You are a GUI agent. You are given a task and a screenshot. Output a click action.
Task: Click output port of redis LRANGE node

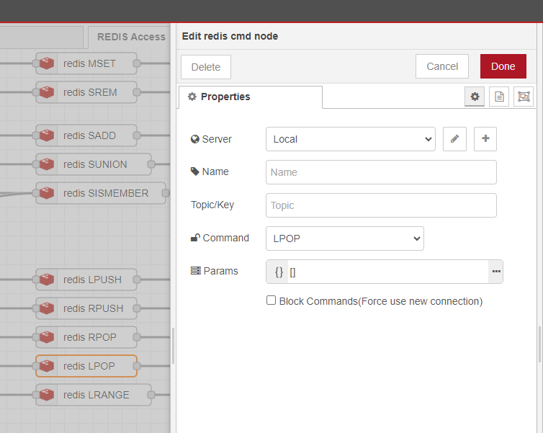point(151,395)
